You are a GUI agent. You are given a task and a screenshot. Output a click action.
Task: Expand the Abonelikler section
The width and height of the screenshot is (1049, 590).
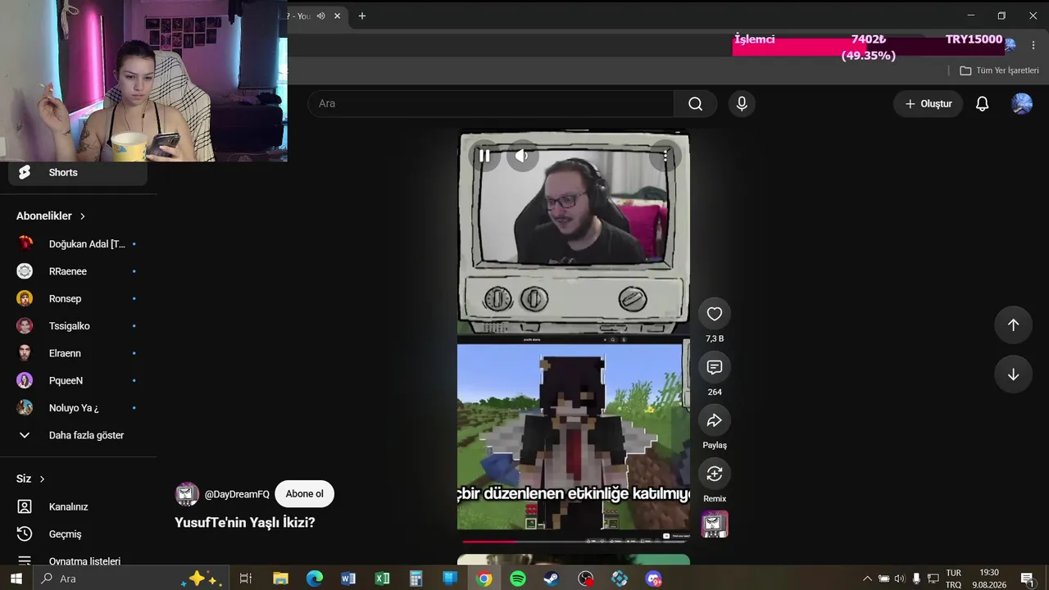coord(51,216)
